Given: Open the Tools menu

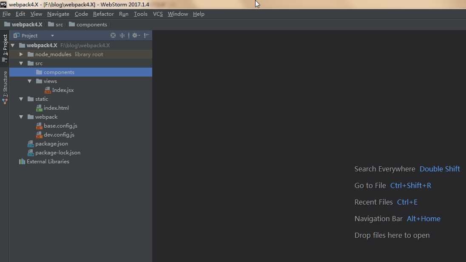Looking at the screenshot, I should (x=141, y=14).
